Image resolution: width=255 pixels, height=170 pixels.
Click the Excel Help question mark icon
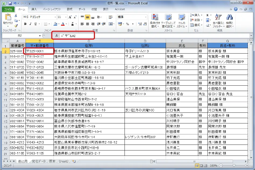point(236,9)
